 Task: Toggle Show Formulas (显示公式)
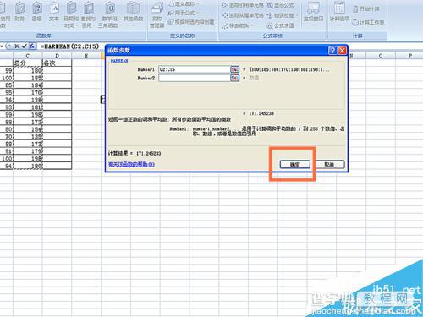280,5
